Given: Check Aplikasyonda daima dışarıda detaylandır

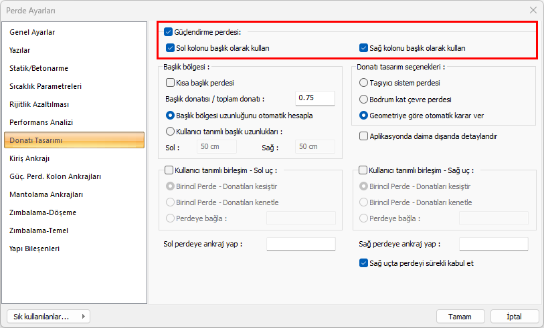Looking at the screenshot, I should 363,136.
